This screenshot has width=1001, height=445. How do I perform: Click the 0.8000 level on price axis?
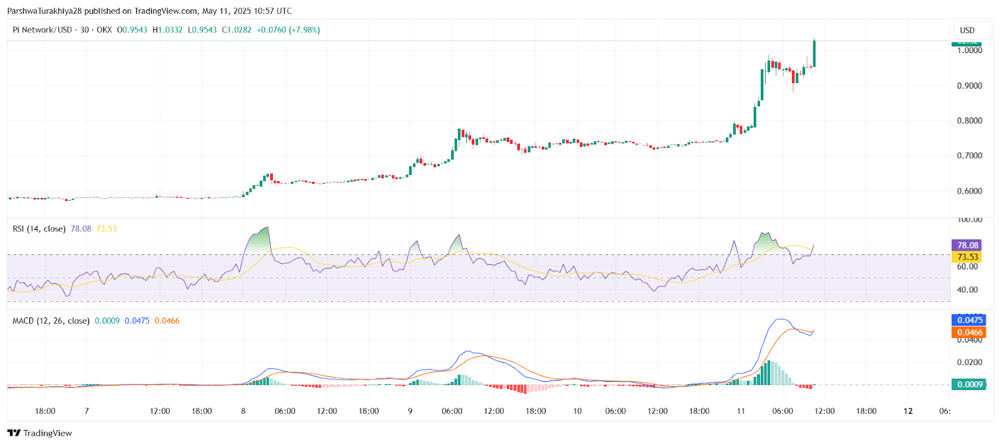point(969,121)
